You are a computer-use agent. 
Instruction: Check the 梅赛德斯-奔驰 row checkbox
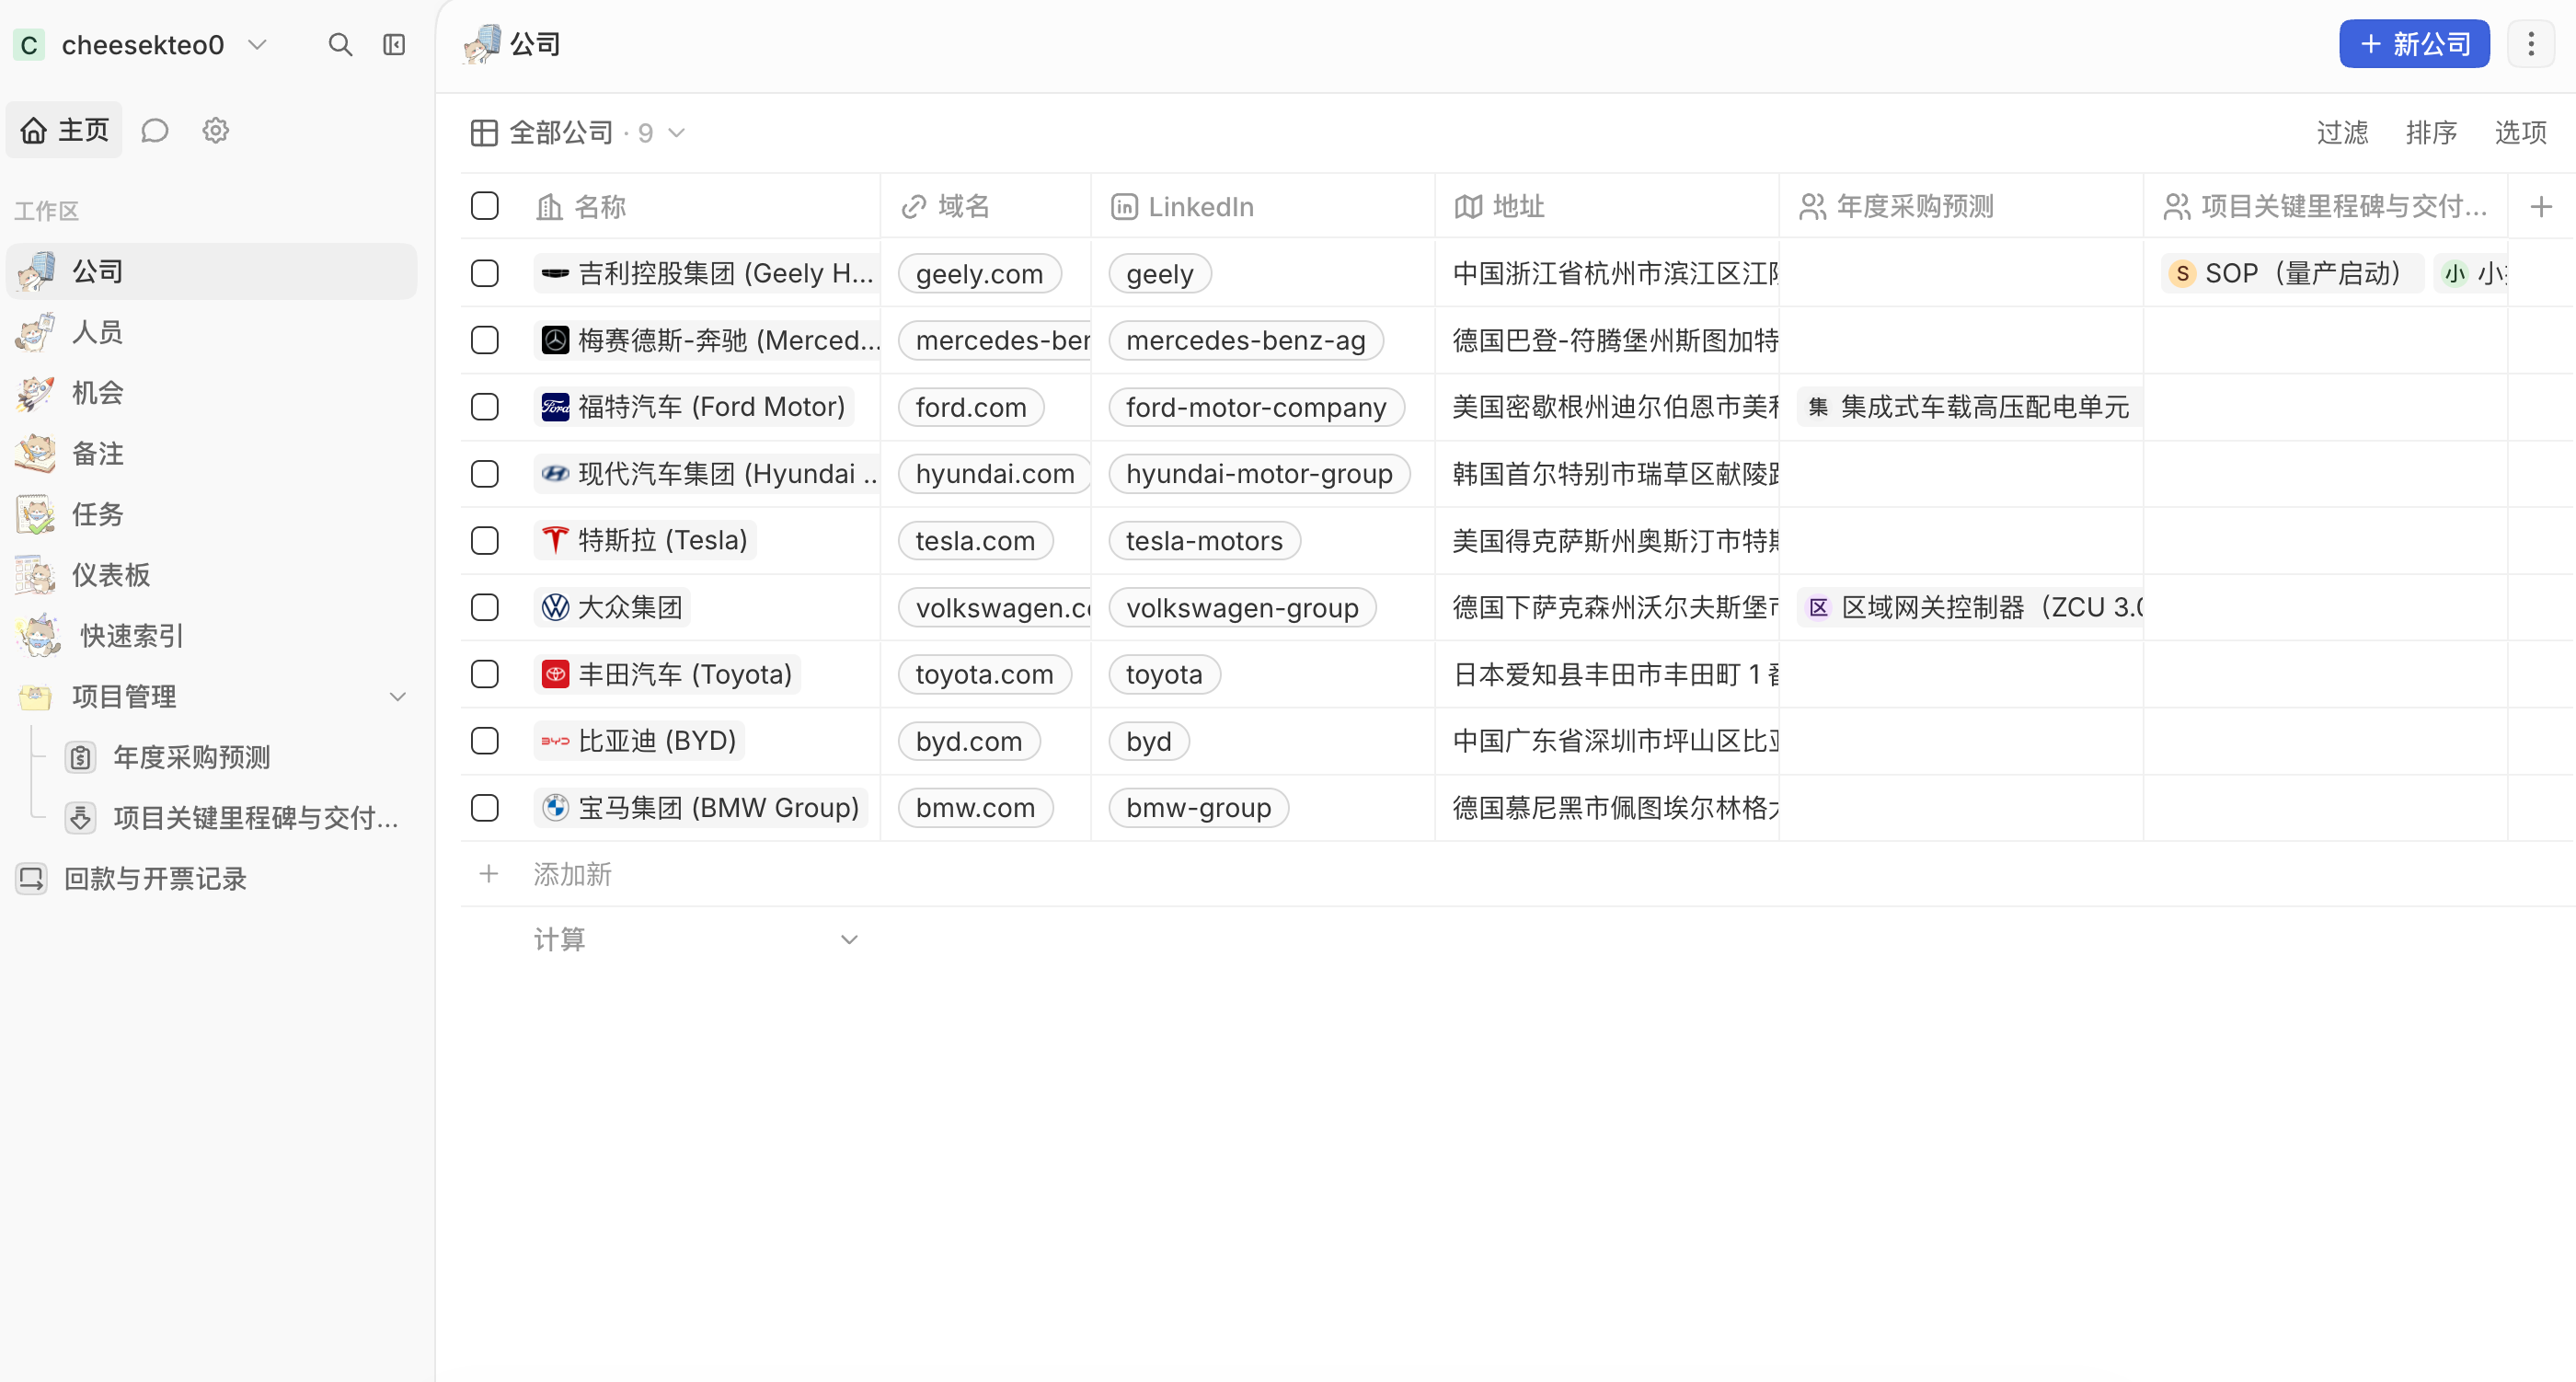485,340
